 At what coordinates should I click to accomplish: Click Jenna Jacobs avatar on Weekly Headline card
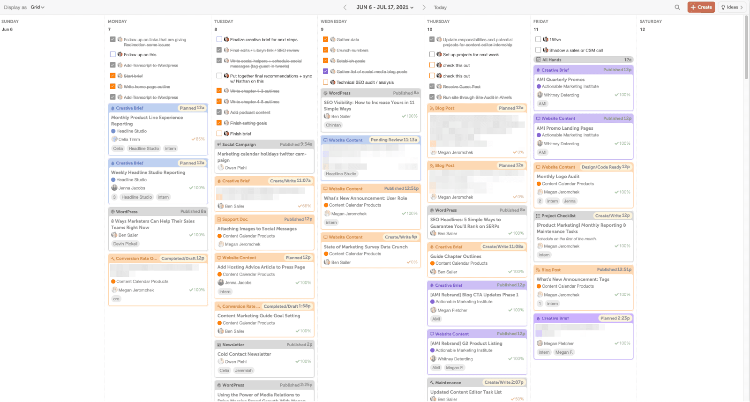pos(114,188)
